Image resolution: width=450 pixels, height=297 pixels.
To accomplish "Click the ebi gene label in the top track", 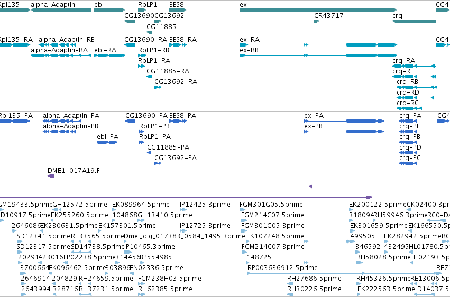I will click(x=99, y=5).
